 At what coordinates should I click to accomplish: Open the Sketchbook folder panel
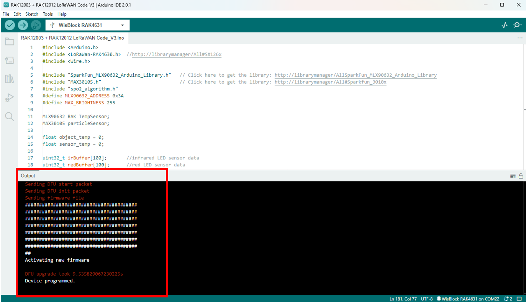point(10,41)
